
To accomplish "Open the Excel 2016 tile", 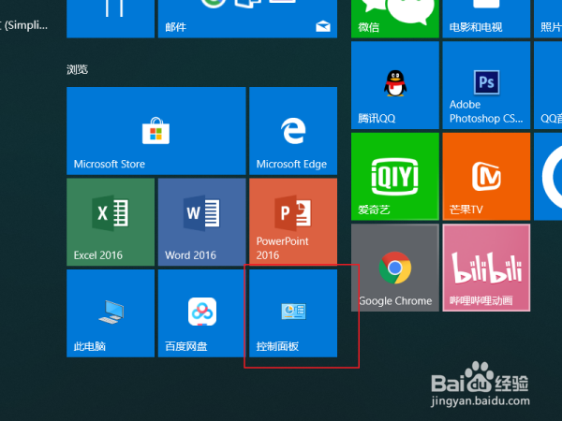I will (x=111, y=222).
